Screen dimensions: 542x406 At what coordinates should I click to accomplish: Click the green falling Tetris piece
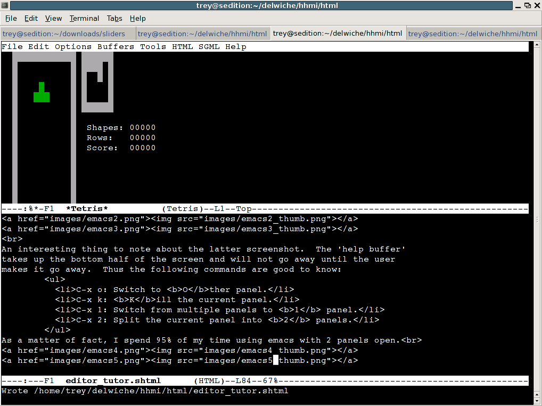(x=42, y=92)
